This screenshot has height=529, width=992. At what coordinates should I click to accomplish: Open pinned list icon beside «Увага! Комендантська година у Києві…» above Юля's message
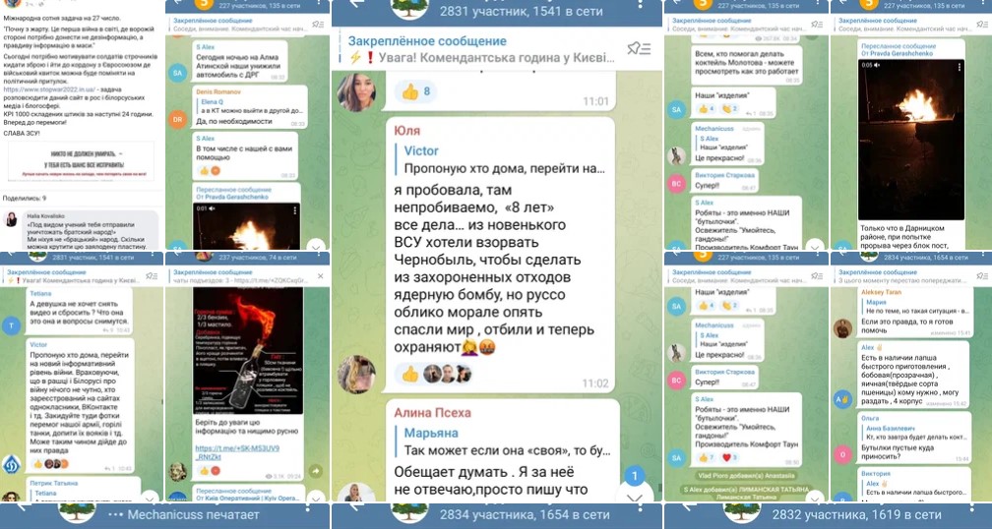click(639, 48)
